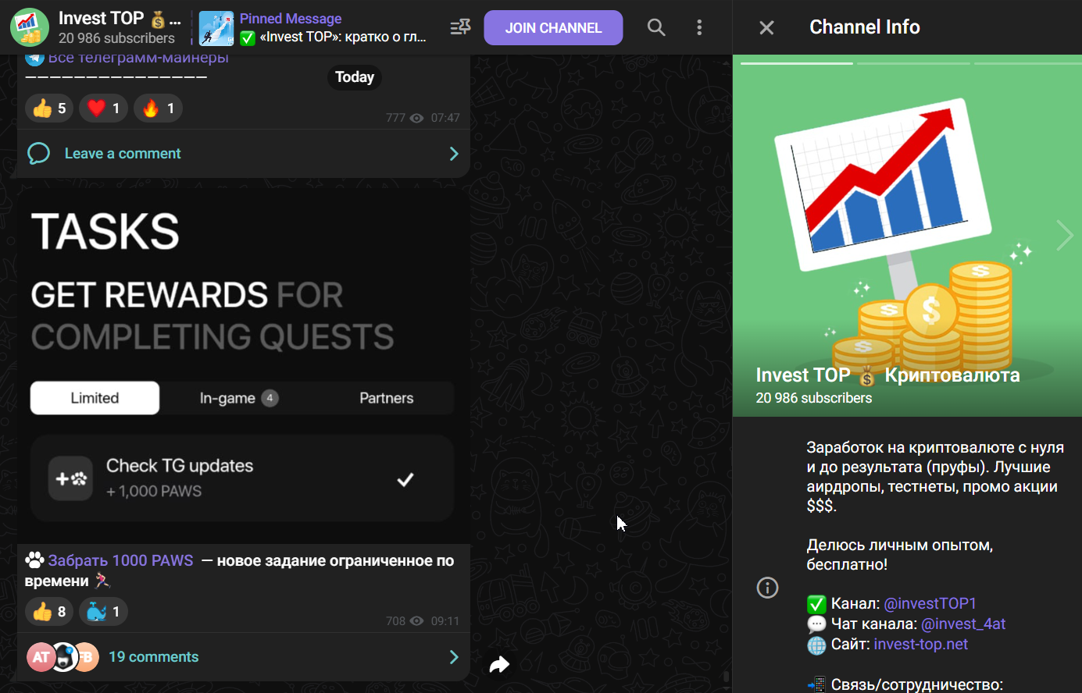Click the pinned message thumbnail image
Image resolution: width=1082 pixels, height=693 pixels.
tap(216, 28)
